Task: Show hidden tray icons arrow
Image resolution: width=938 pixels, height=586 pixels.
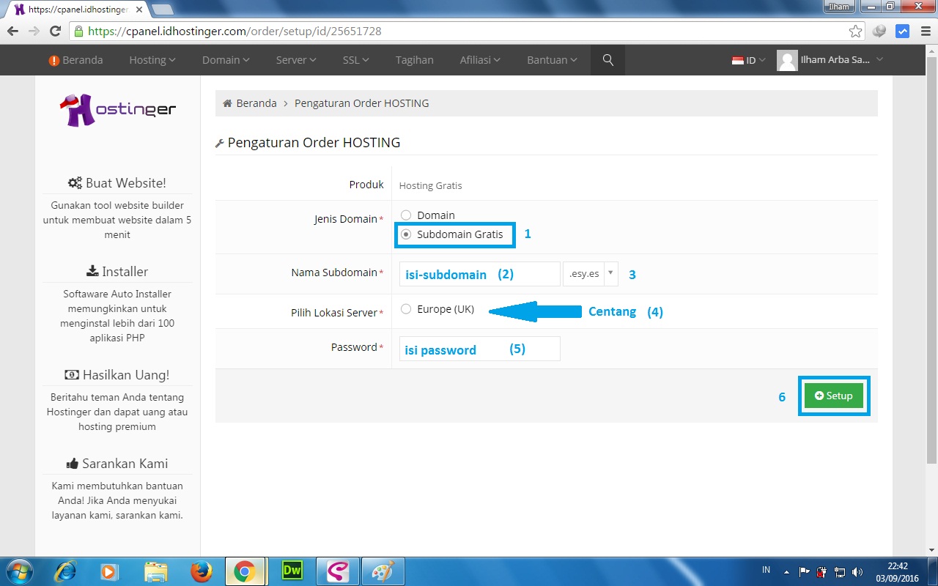Action: pos(786,571)
